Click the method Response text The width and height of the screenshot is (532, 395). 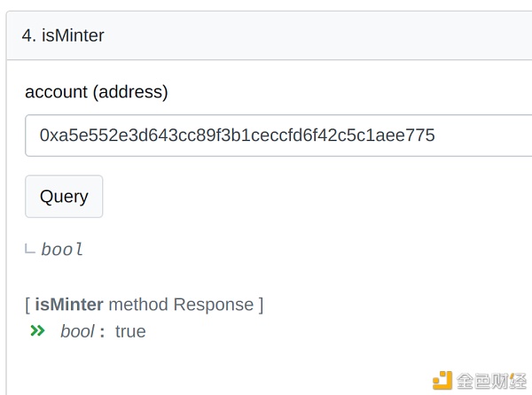pyautogui.click(x=181, y=304)
